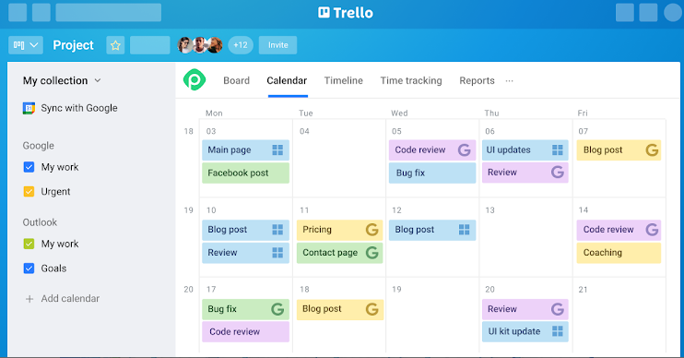The height and width of the screenshot is (358, 684).
Task: Click the green Planyway logo icon
Action: point(195,79)
